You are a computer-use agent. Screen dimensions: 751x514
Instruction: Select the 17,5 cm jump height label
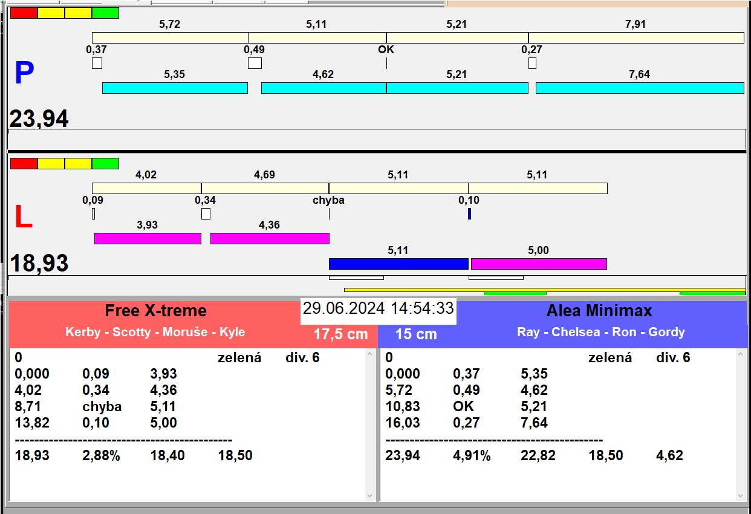coord(340,334)
